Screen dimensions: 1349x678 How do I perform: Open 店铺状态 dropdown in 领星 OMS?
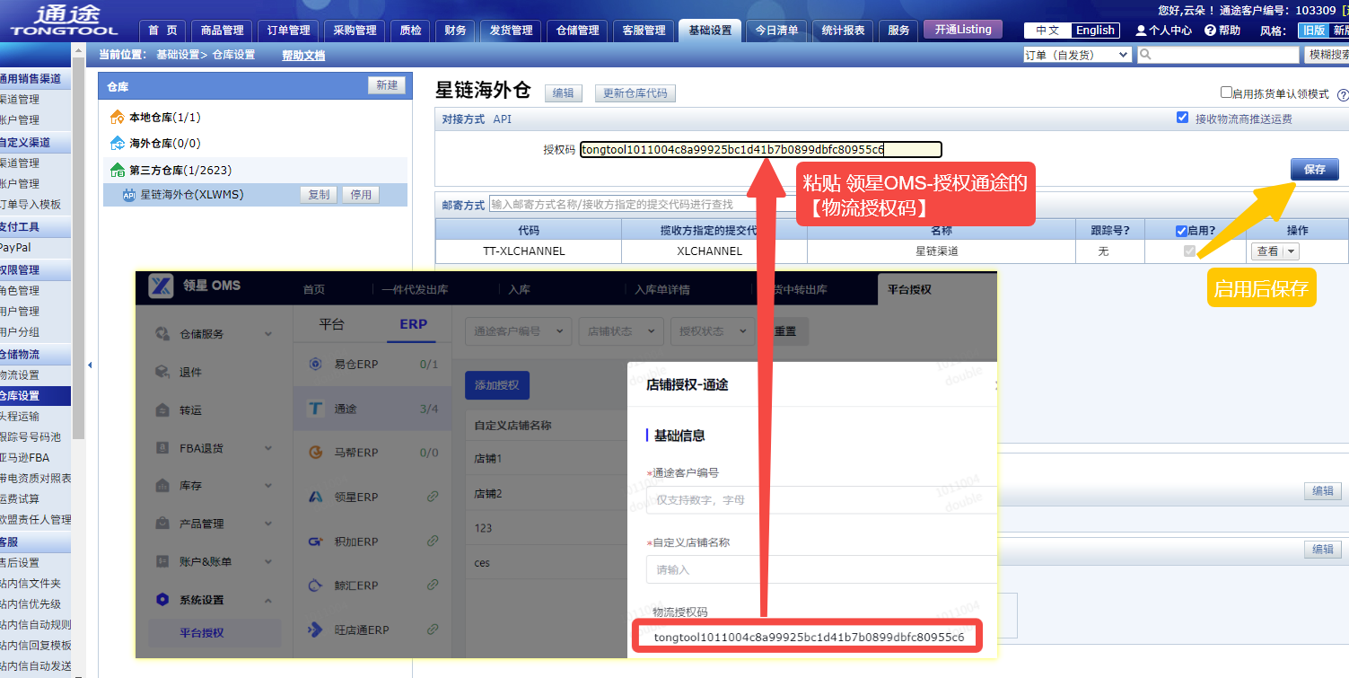[x=621, y=331]
